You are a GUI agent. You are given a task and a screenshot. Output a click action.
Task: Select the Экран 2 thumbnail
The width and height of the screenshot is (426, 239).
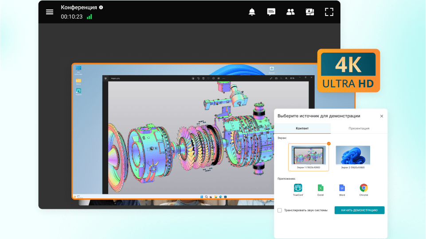[x=353, y=156]
